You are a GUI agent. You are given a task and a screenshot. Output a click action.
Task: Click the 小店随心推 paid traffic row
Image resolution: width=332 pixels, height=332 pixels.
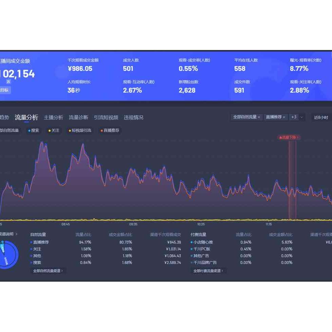tap(203, 242)
